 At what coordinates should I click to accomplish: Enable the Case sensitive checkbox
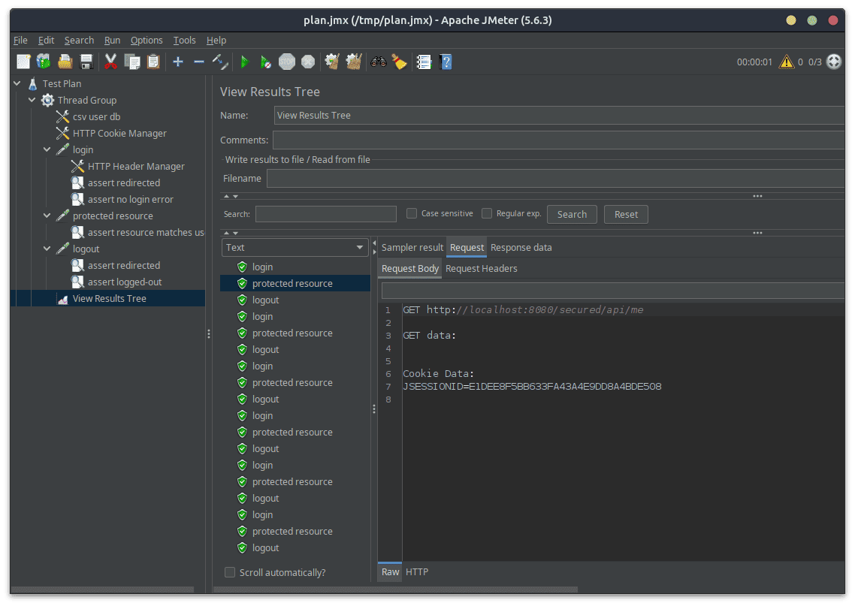(x=412, y=213)
